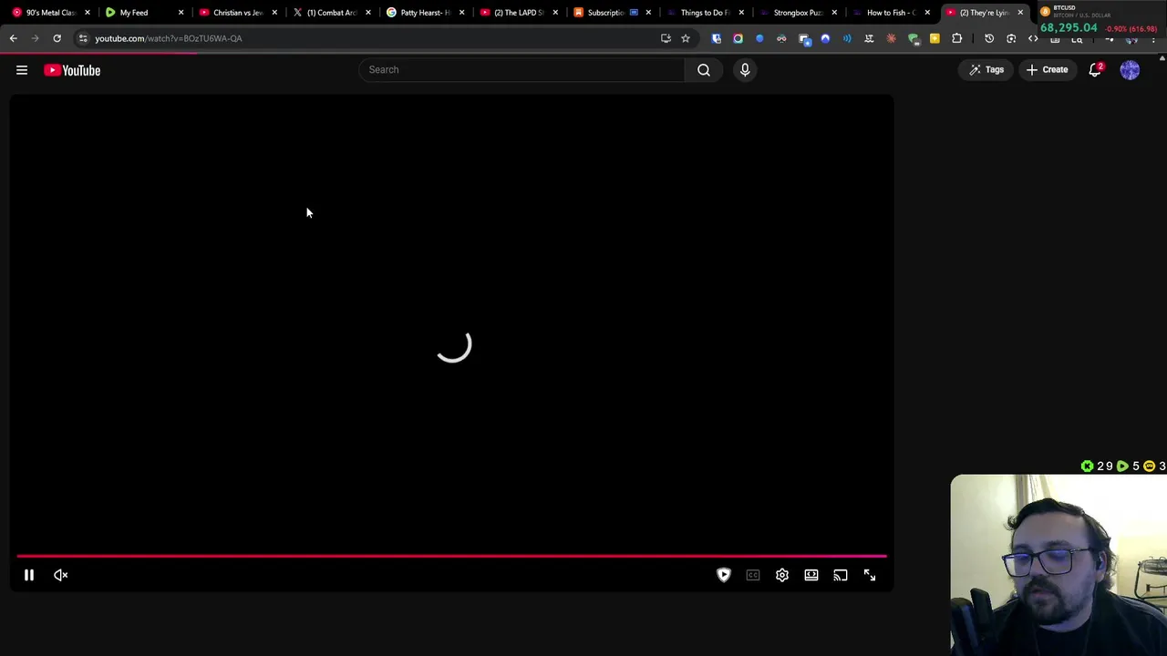This screenshot has width=1167, height=656.
Task: Bookmark this page with star icon
Action: (686, 38)
